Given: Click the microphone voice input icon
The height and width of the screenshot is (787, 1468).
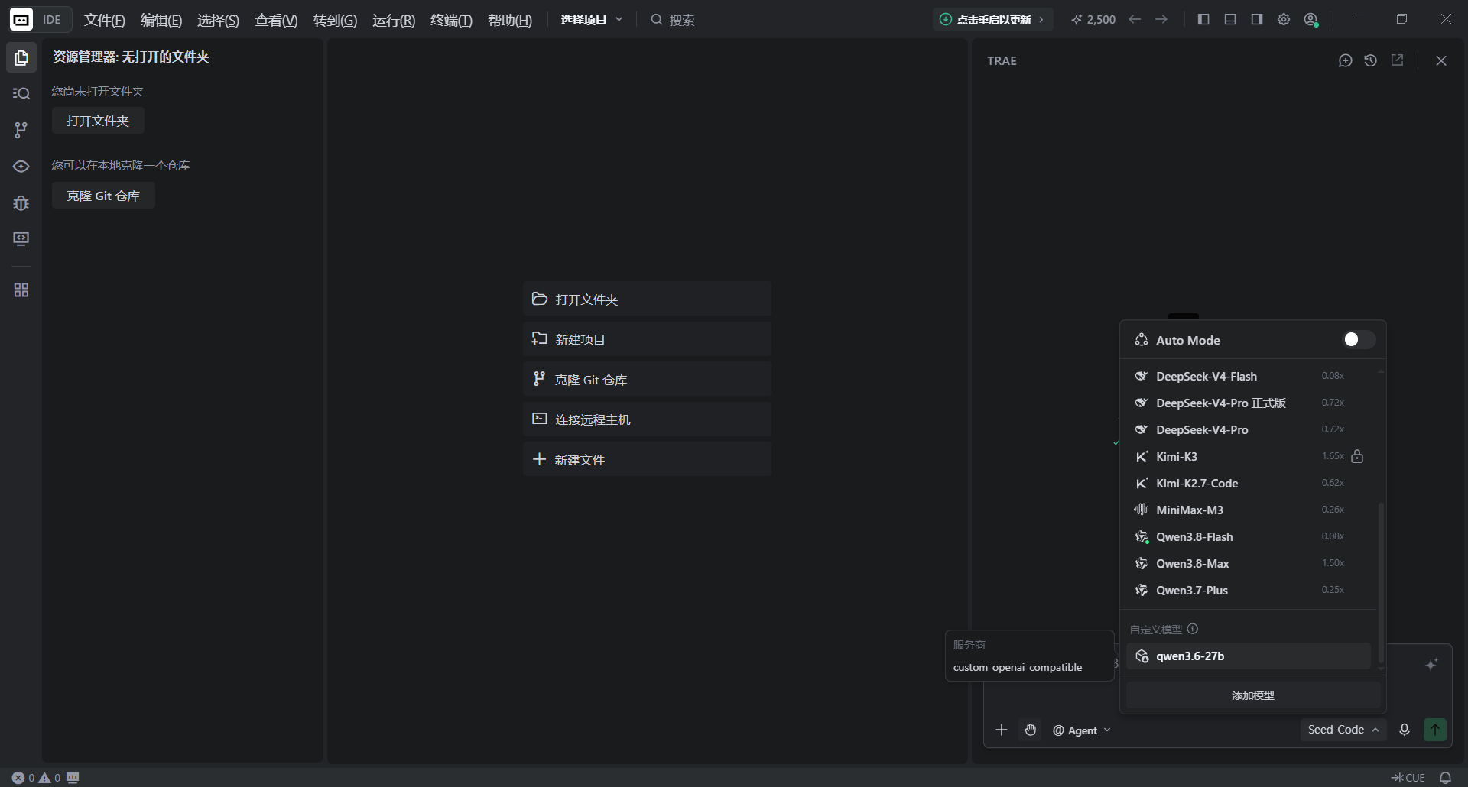Looking at the screenshot, I should pyautogui.click(x=1405, y=730).
